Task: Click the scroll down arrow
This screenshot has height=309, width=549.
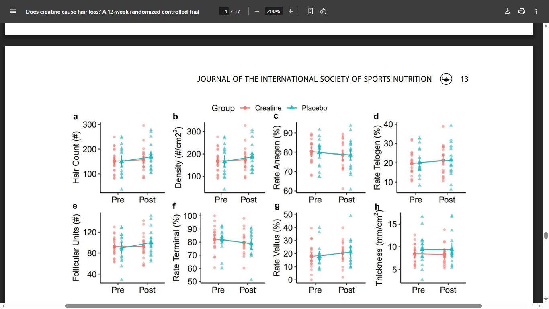Action: pyautogui.click(x=546, y=299)
